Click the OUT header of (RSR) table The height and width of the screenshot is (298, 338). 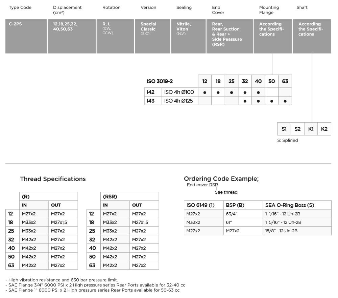click(x=144, y=205)
